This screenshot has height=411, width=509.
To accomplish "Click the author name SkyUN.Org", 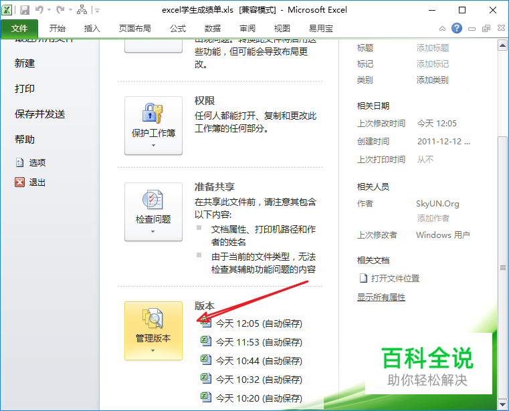I will (437, 204).
